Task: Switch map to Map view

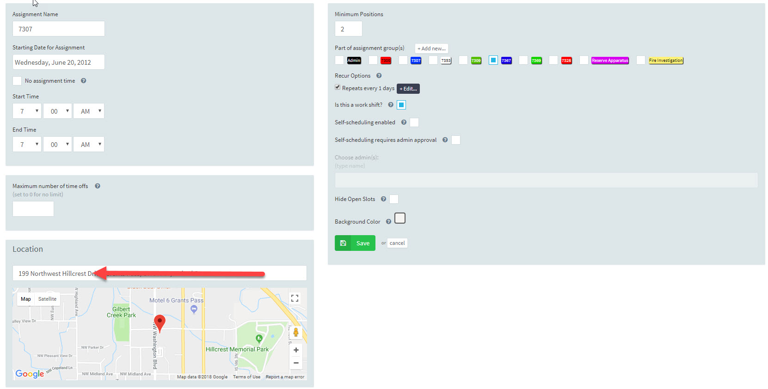Action: pos(26,299)
